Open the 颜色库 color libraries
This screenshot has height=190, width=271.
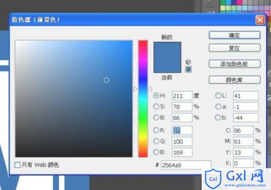coord(234,80)
